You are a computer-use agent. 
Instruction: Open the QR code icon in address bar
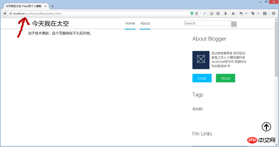197,14
